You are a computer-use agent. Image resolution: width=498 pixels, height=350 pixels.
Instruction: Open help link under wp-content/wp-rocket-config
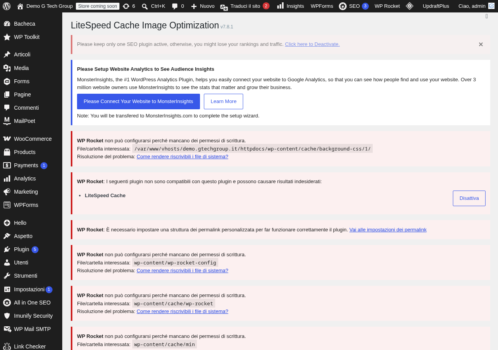[182, 271]
